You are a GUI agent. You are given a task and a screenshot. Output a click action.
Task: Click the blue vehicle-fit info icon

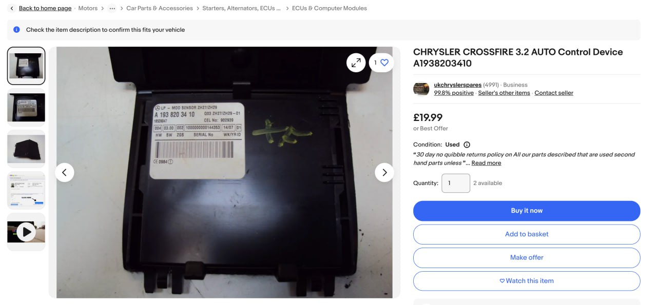(16, 30)
